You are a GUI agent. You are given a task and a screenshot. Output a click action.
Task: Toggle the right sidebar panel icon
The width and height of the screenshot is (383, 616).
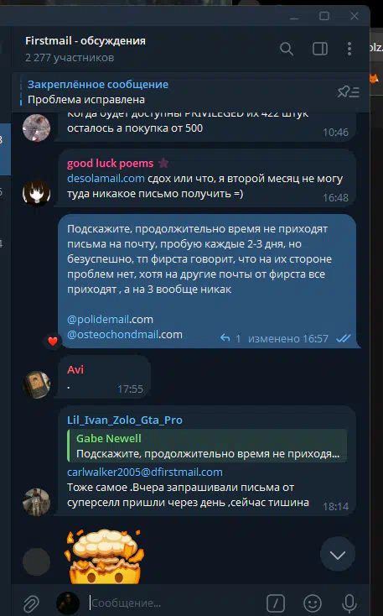pyautogui.click(x=320, y=50)
